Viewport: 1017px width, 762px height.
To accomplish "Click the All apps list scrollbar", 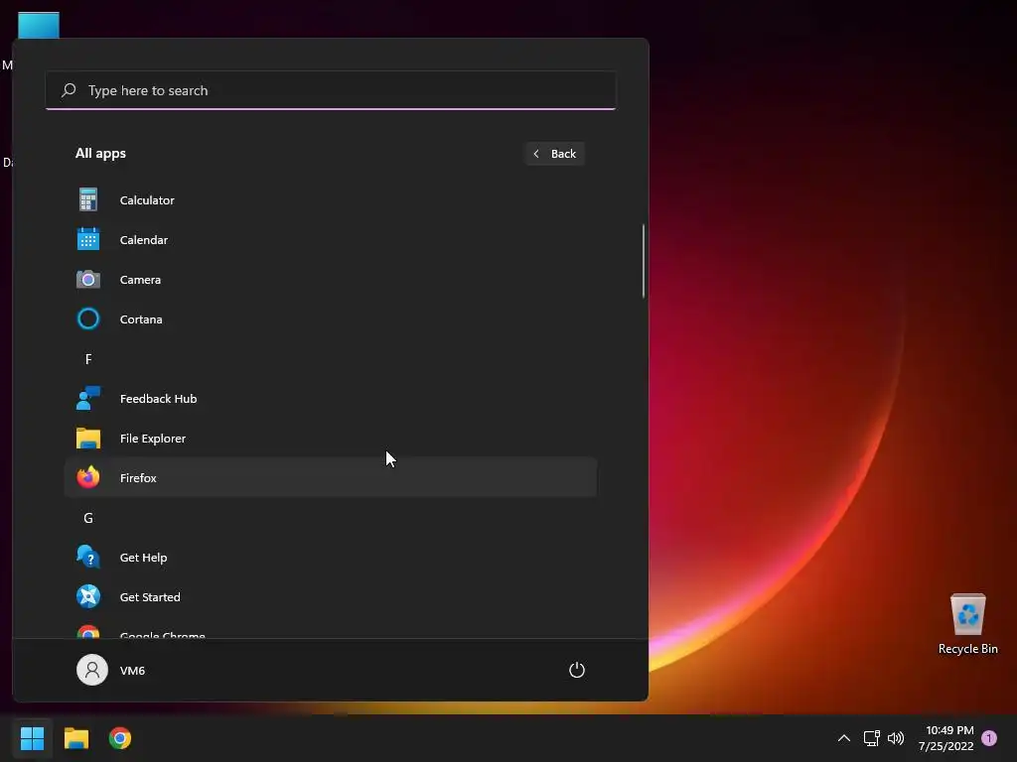I will (644, 261).
